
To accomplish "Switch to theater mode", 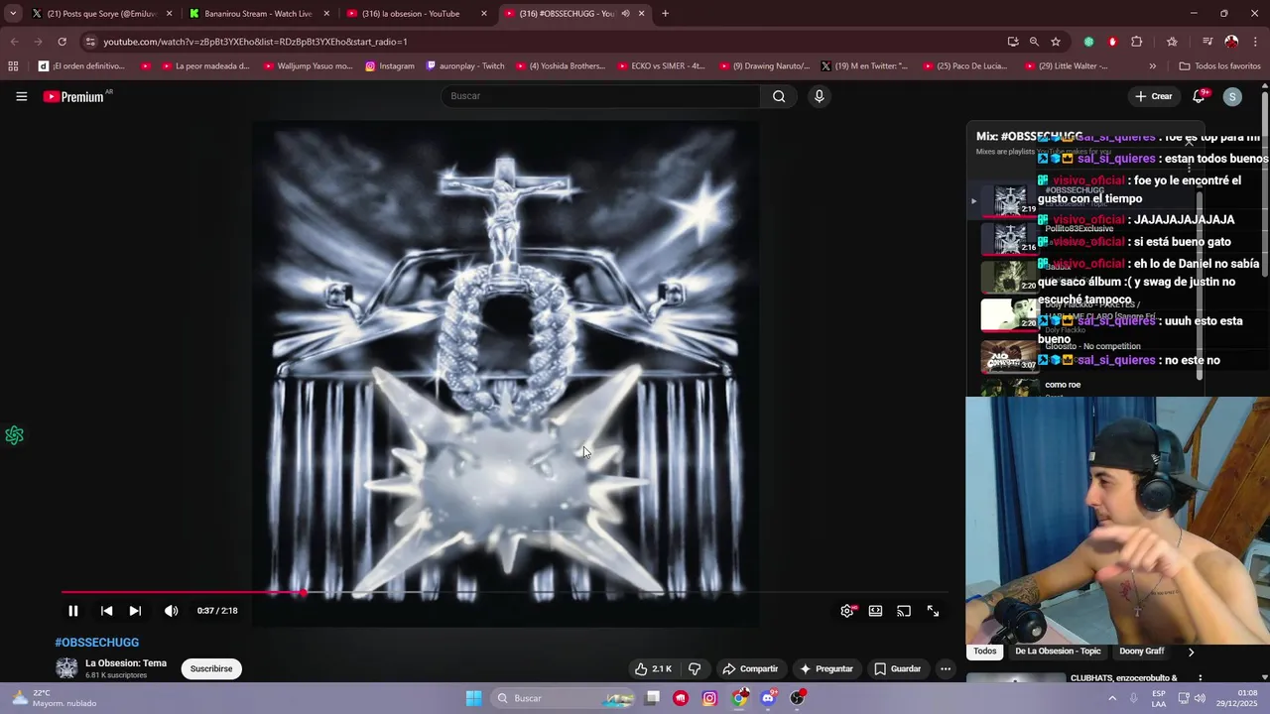I will 876,611.
